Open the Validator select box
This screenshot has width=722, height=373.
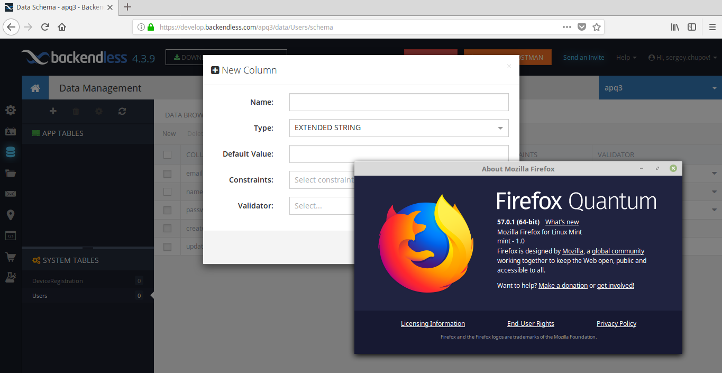[x=322, y=206]
